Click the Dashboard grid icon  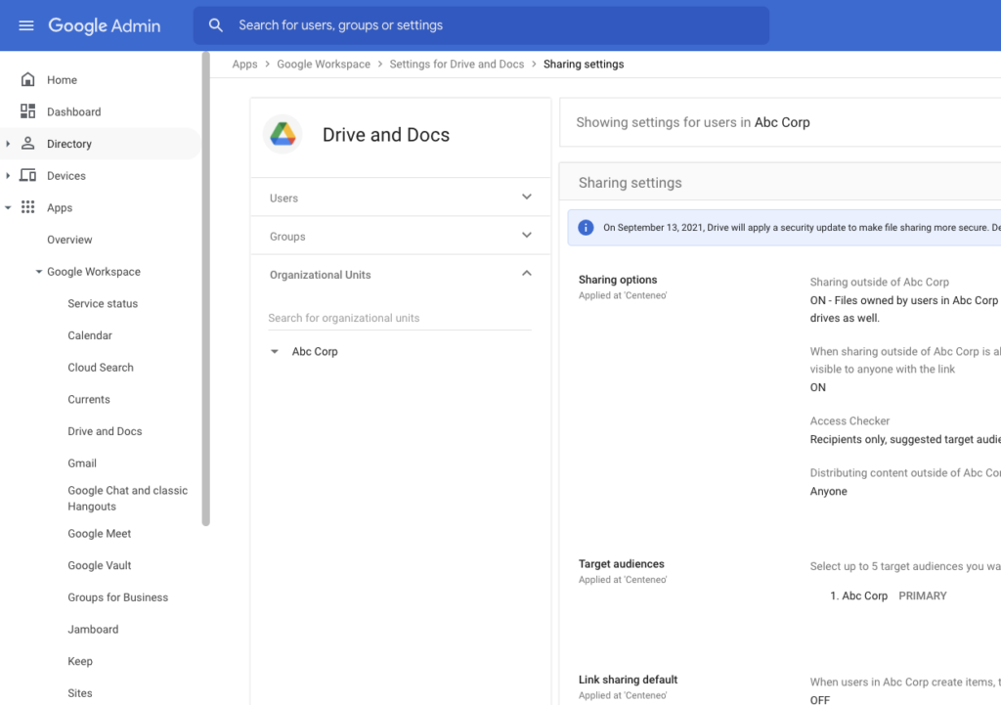(27, 111)
